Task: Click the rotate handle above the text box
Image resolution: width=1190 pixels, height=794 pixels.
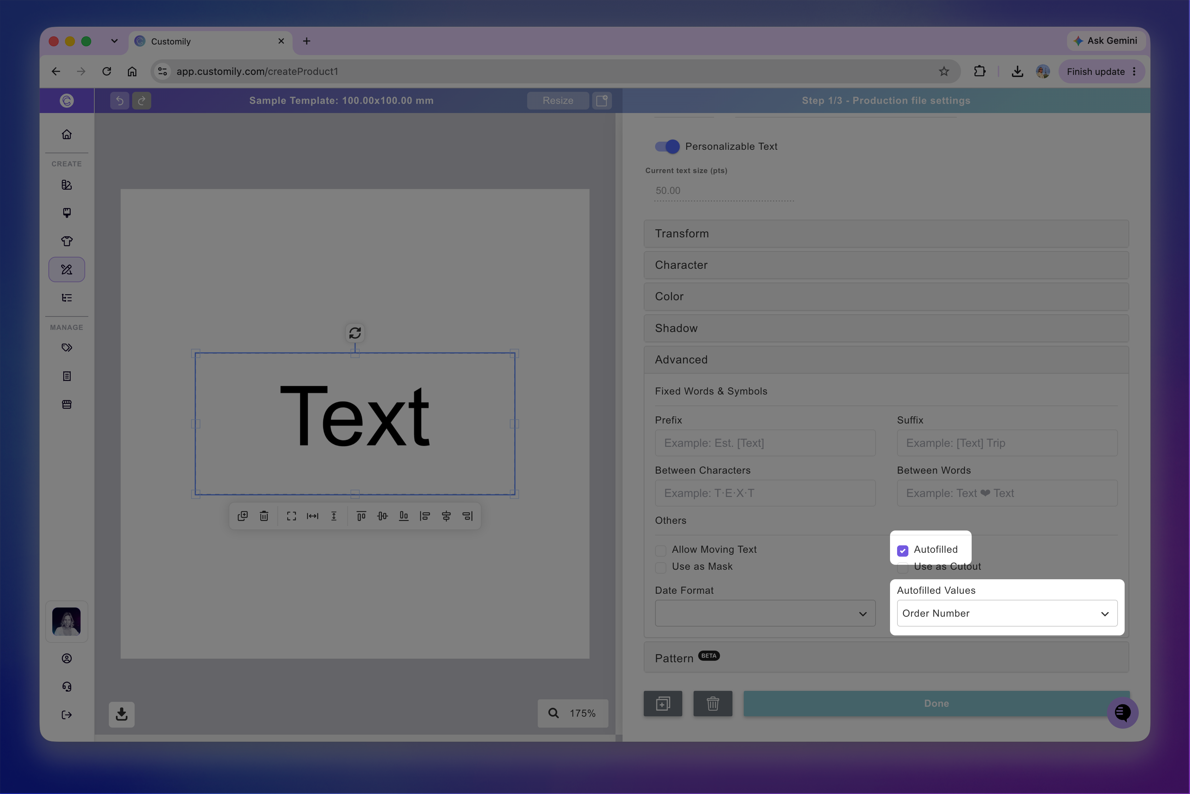Action: pos(355,333)
